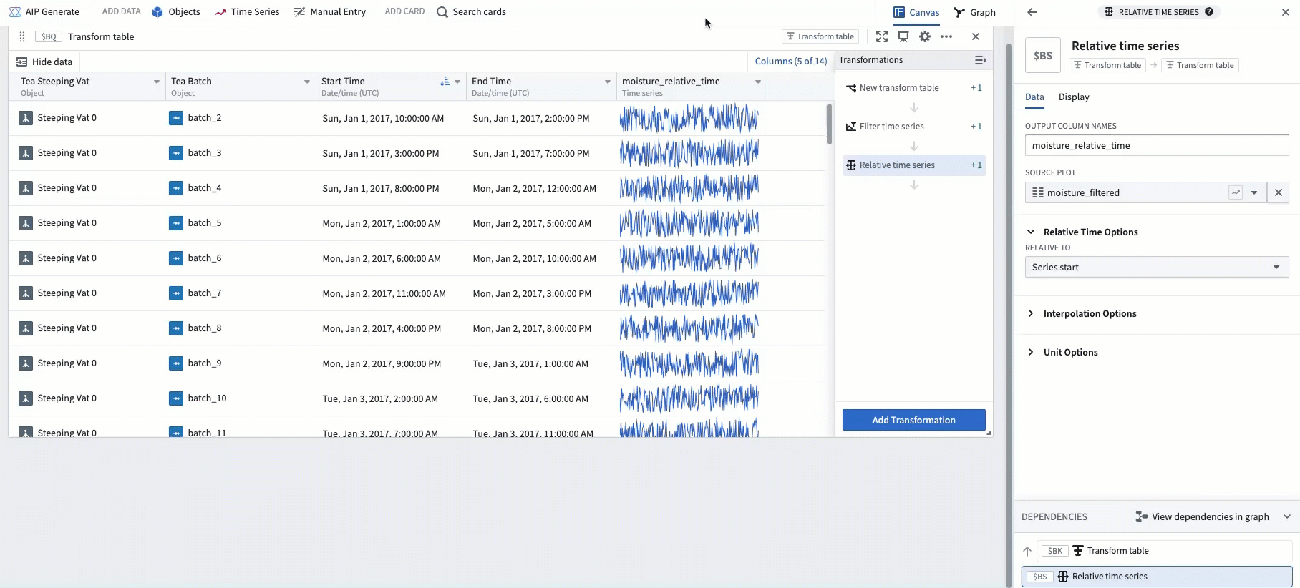Click the Add Transformation button

coord(913,420)
